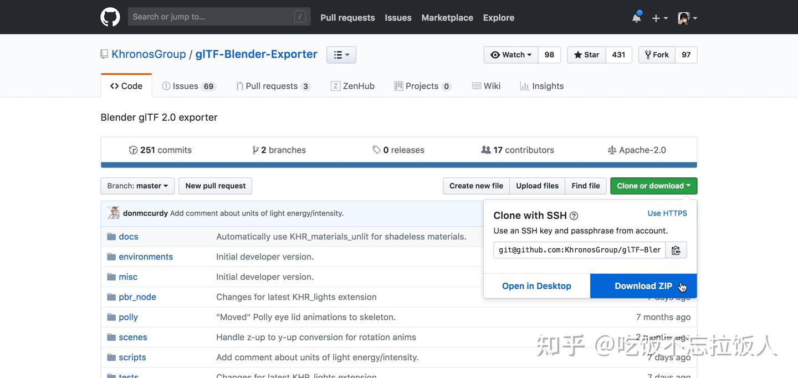This screenshot has width=798, height=378.
Task: Switch to the Projects tab
Action: (x=422, y=86)
